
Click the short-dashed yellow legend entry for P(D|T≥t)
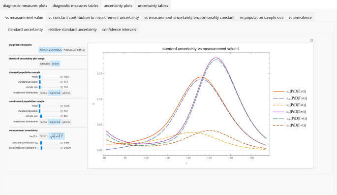(x=289, y=105)
